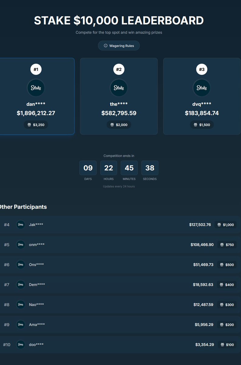Click the amount $51,469.73
Viewport: 241px width, 365px height.
coord(203,265)
